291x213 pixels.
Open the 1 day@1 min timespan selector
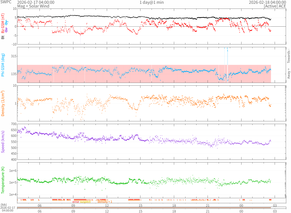152,2
